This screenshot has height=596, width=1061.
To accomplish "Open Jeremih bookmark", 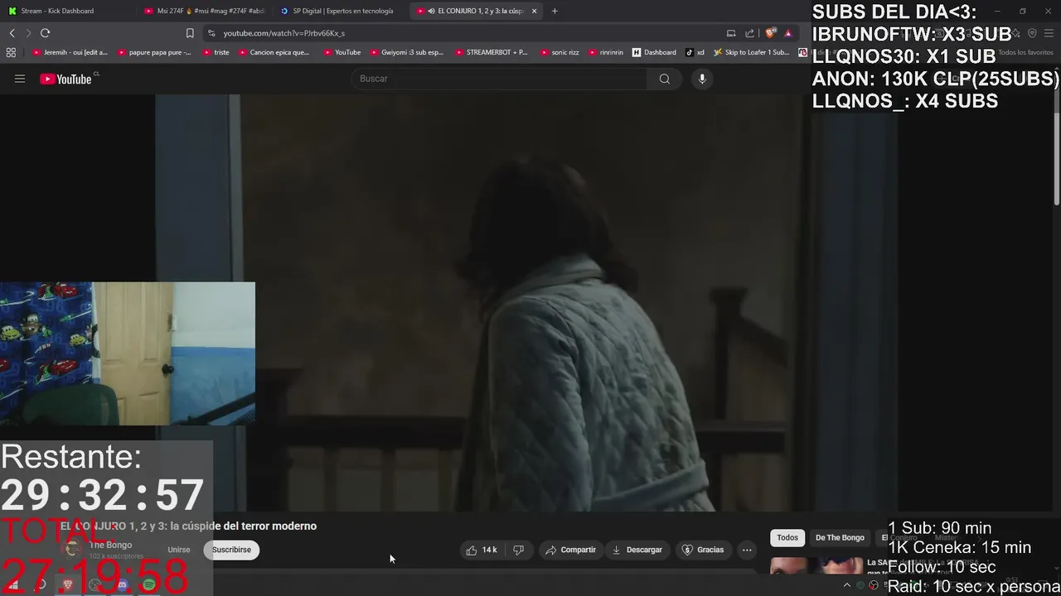I will [70, 52].
